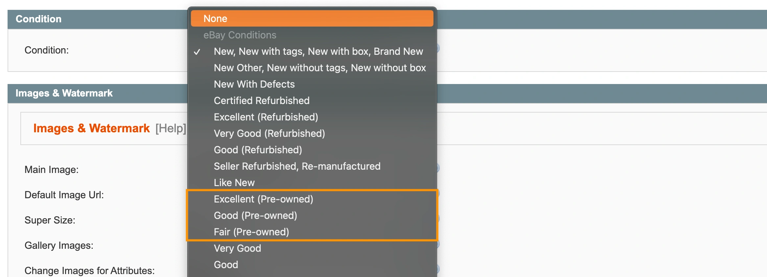
Task: Pick 'New Other, New without tags' option
Action: tap(319, 68)
